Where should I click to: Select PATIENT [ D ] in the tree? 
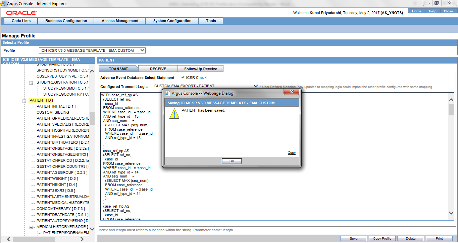tap(41, 100)
